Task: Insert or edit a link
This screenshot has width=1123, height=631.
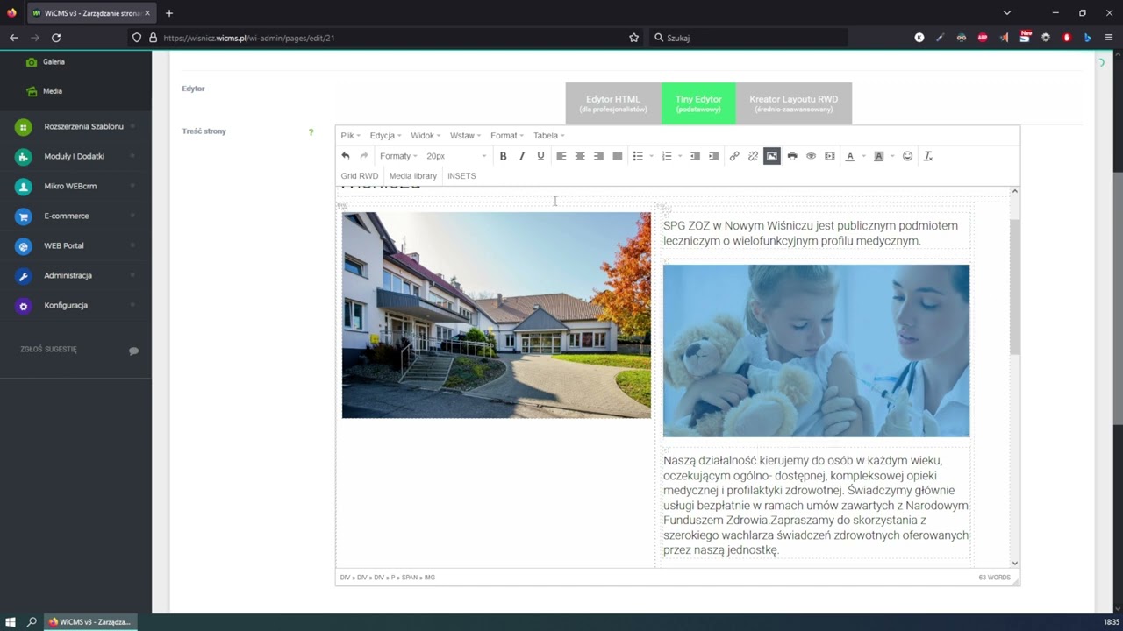Action: point(734,156)
